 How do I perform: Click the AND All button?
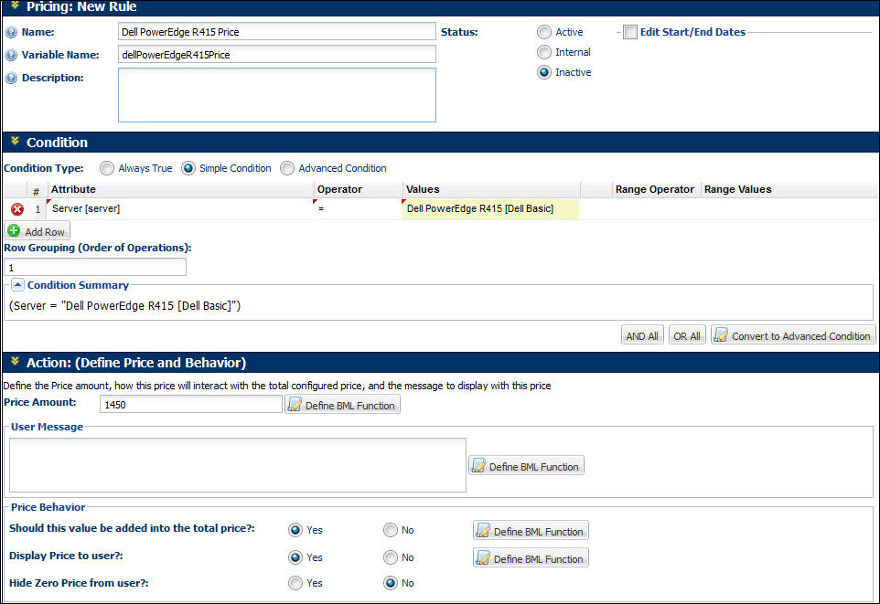point(641,334)
